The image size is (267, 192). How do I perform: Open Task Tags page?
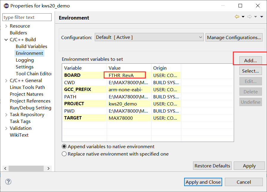(20, 121)
